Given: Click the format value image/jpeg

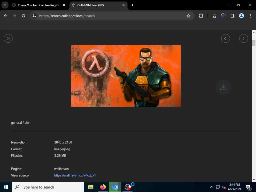Looking at the screenshot, I should tap(62, 149).
